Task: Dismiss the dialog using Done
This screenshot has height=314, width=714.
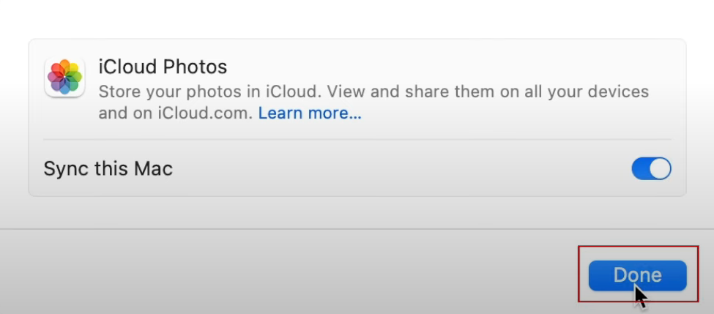Action: point(637,275)
